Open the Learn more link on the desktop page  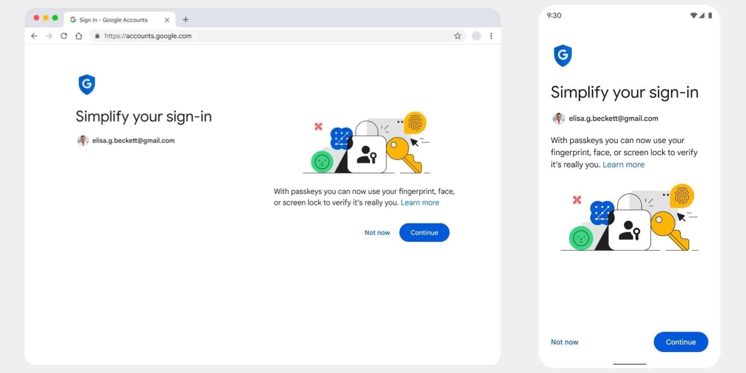pyautogui.click(x=420, y=203)
